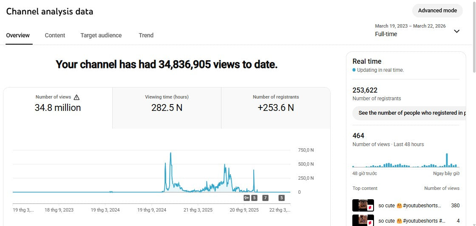Open the Content tab
Screen dimensions: 476x226
pyautogui.click(x=55, y=35)
